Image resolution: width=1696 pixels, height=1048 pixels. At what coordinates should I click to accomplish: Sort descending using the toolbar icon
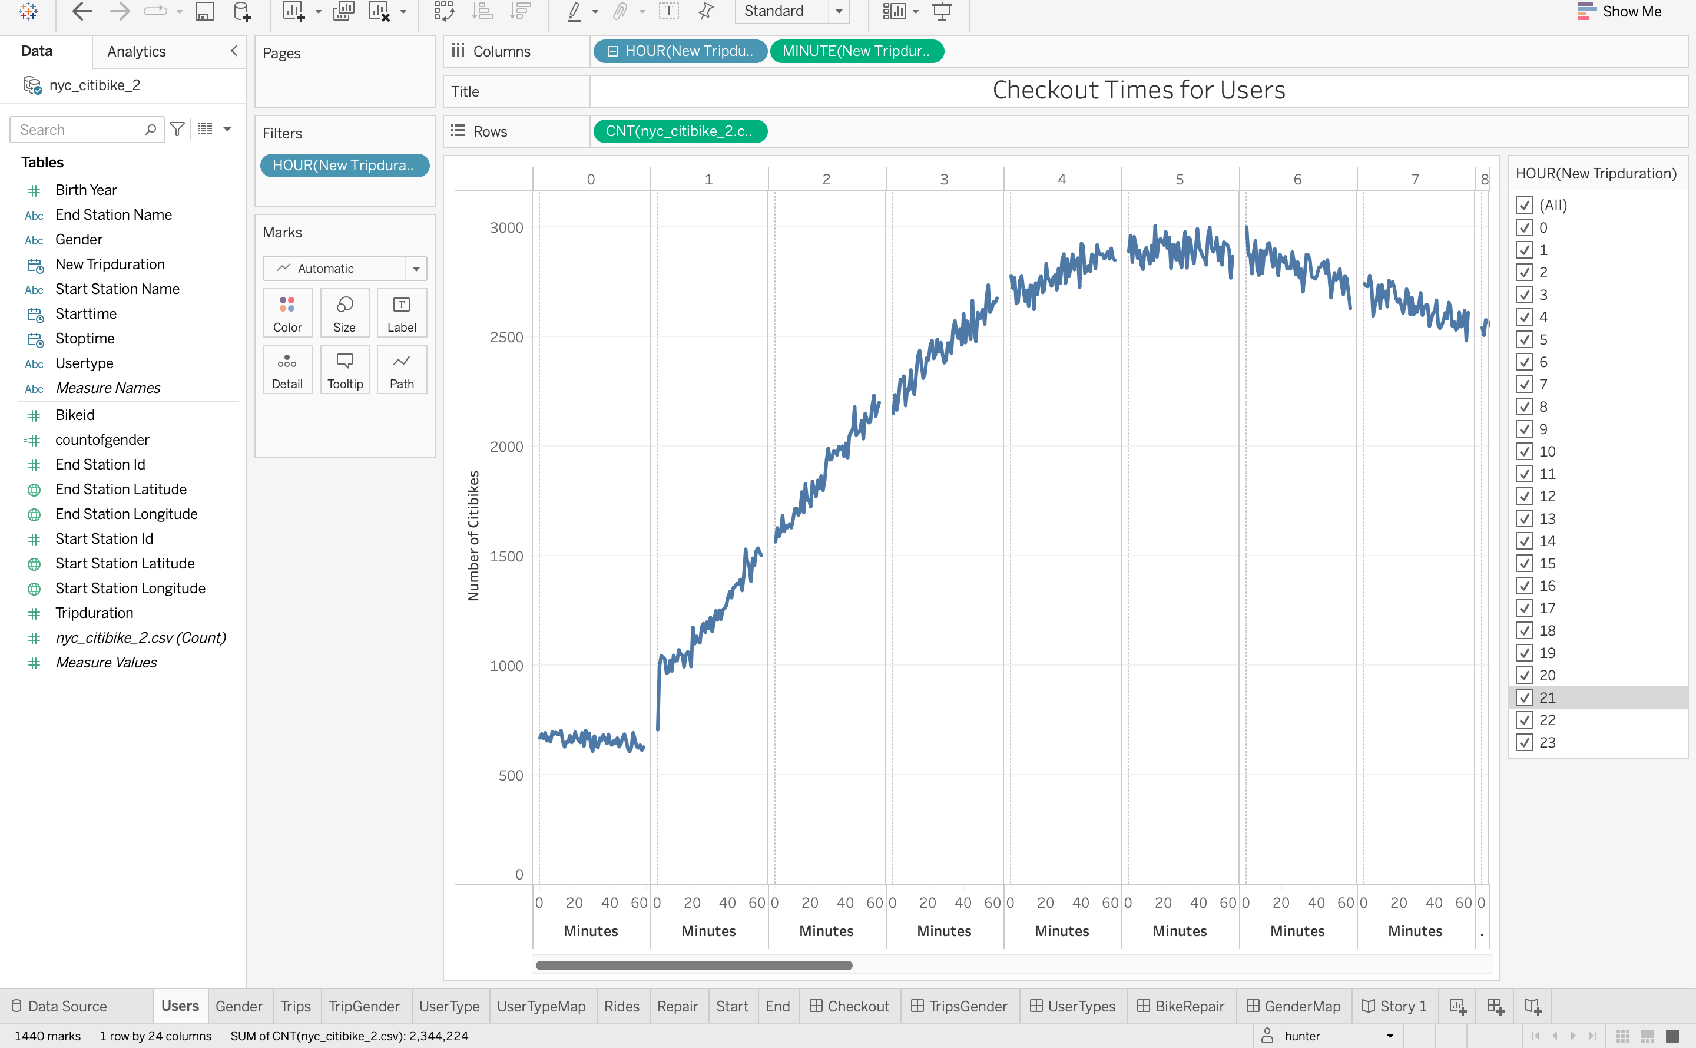click(519, 11)
